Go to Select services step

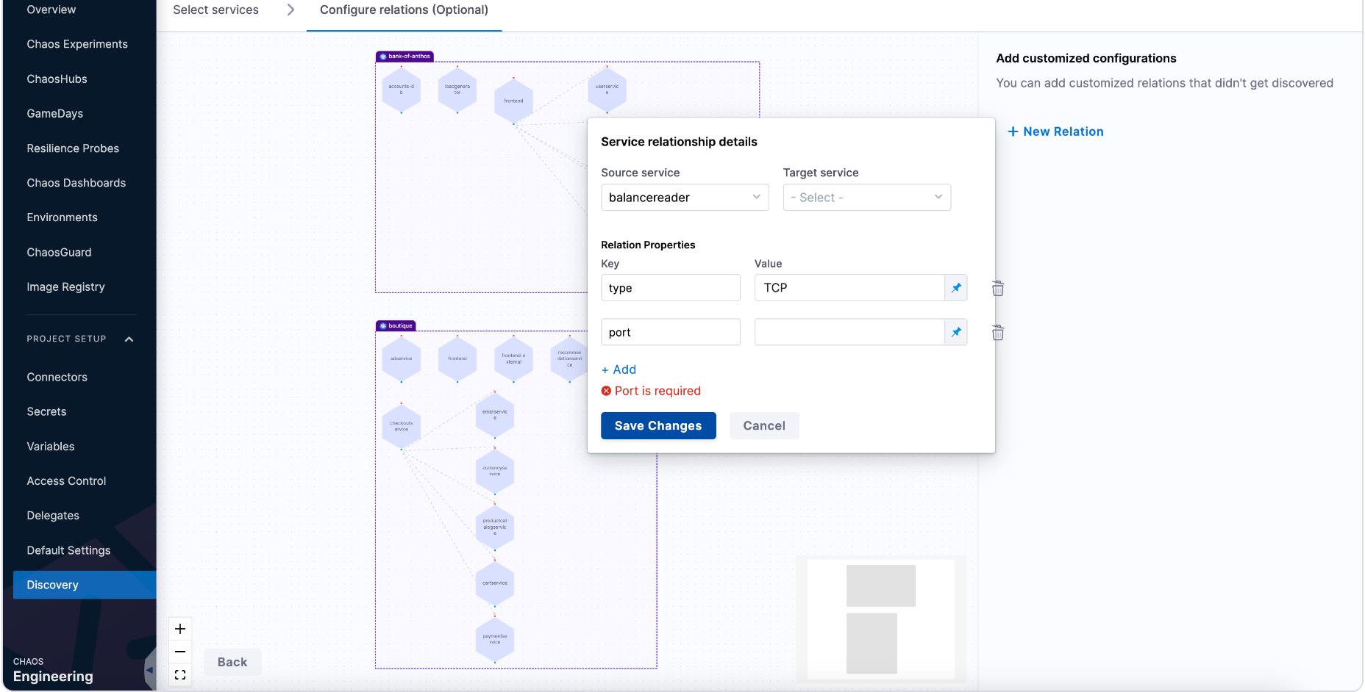pos(215,10)
